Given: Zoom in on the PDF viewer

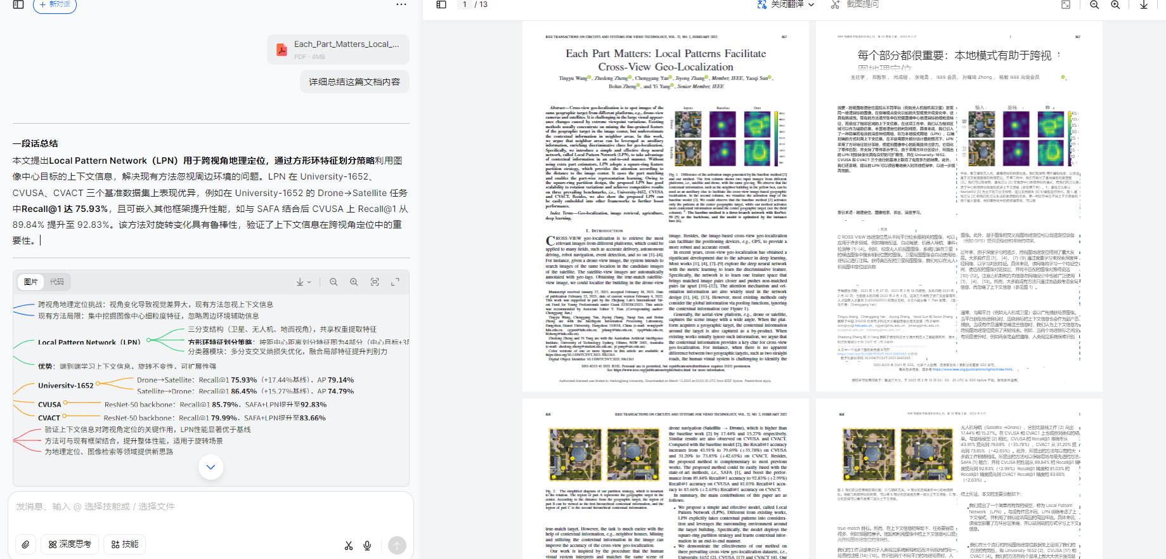Looking at the screenshot, I should pyautogui.click(x=1115, y=4).
